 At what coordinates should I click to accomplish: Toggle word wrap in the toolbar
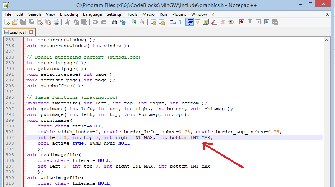[173, 22]
